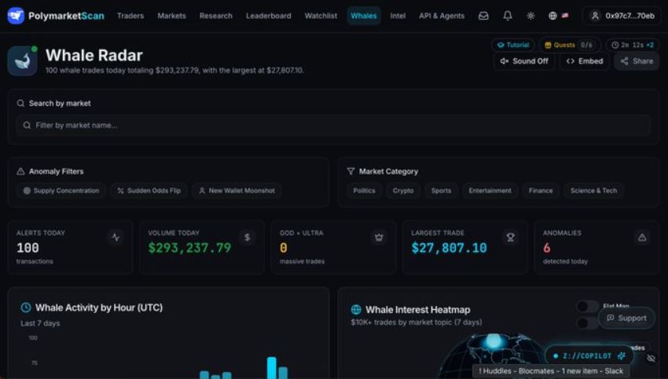
Task: Enable New Wallet Moonshot filter
Action: pyautogui.click(x=237, y=191)
